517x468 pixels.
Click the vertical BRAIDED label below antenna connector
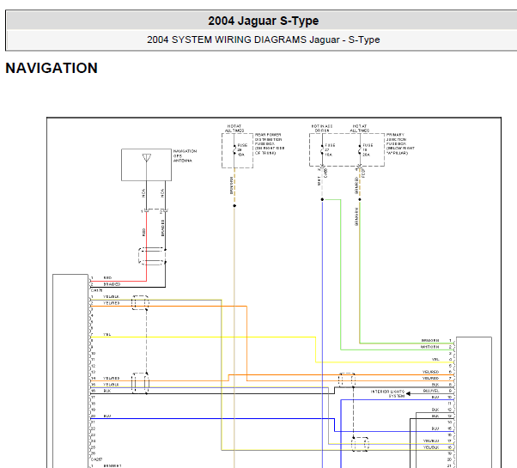click(162, 228)
